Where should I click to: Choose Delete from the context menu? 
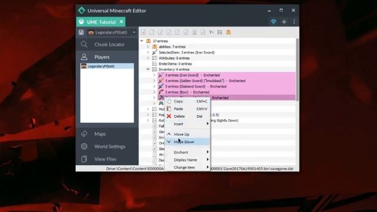coord(187,117)
